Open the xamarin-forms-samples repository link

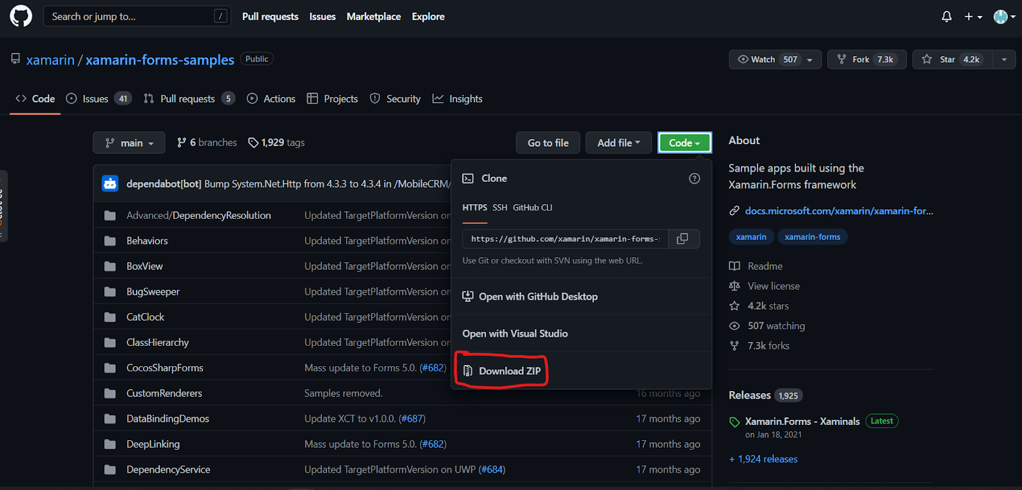[x=160, y=60]
